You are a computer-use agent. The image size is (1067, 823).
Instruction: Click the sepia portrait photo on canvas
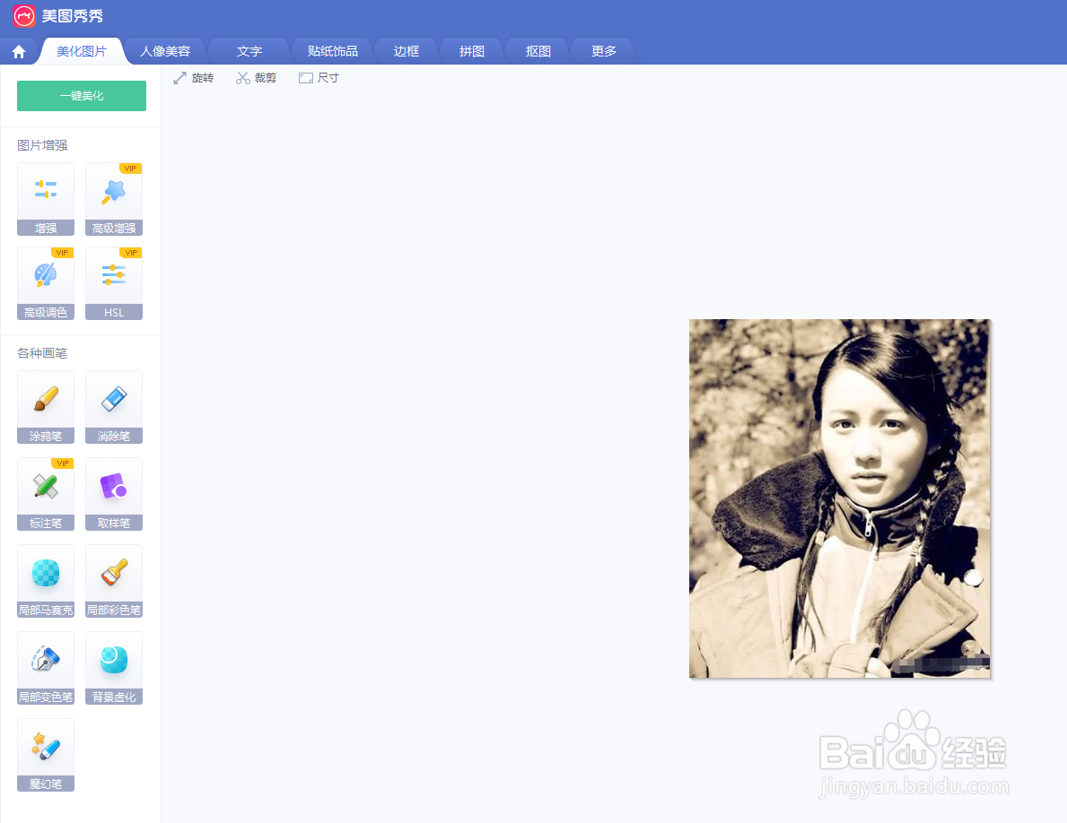coord(840,498)
